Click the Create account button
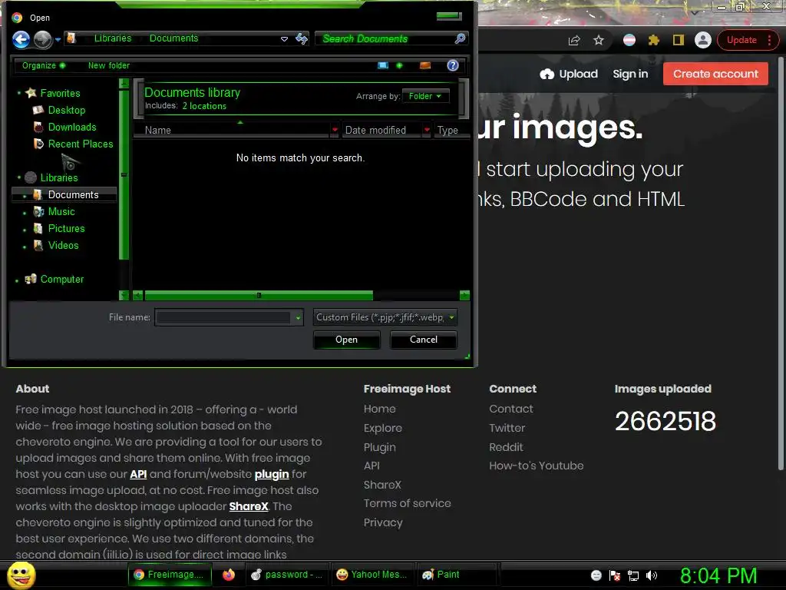The image size is (786, 590). coord(715,74)
